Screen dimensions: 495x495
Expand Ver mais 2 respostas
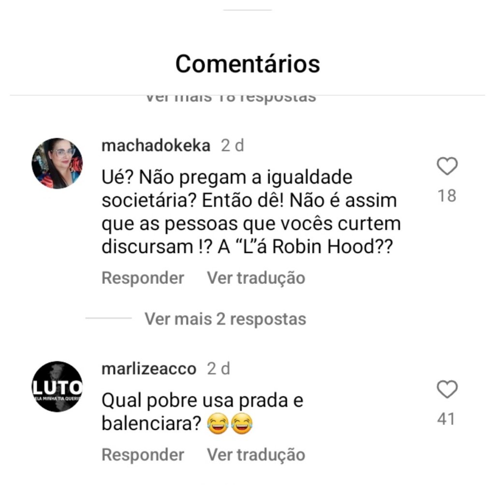(225, 319)
